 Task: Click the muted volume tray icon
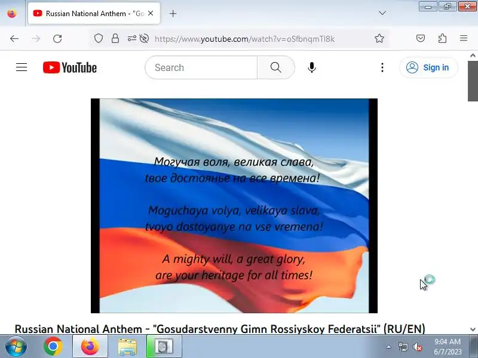pyautogui.click(x=418, y=347)
